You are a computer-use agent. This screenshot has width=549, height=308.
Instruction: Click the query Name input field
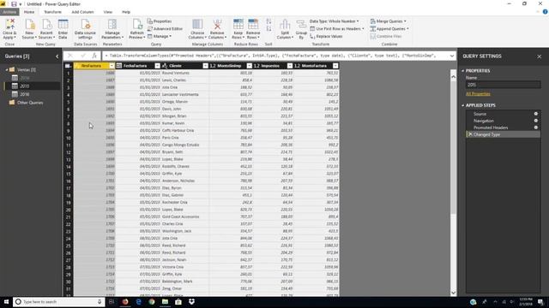click(504, 85)
